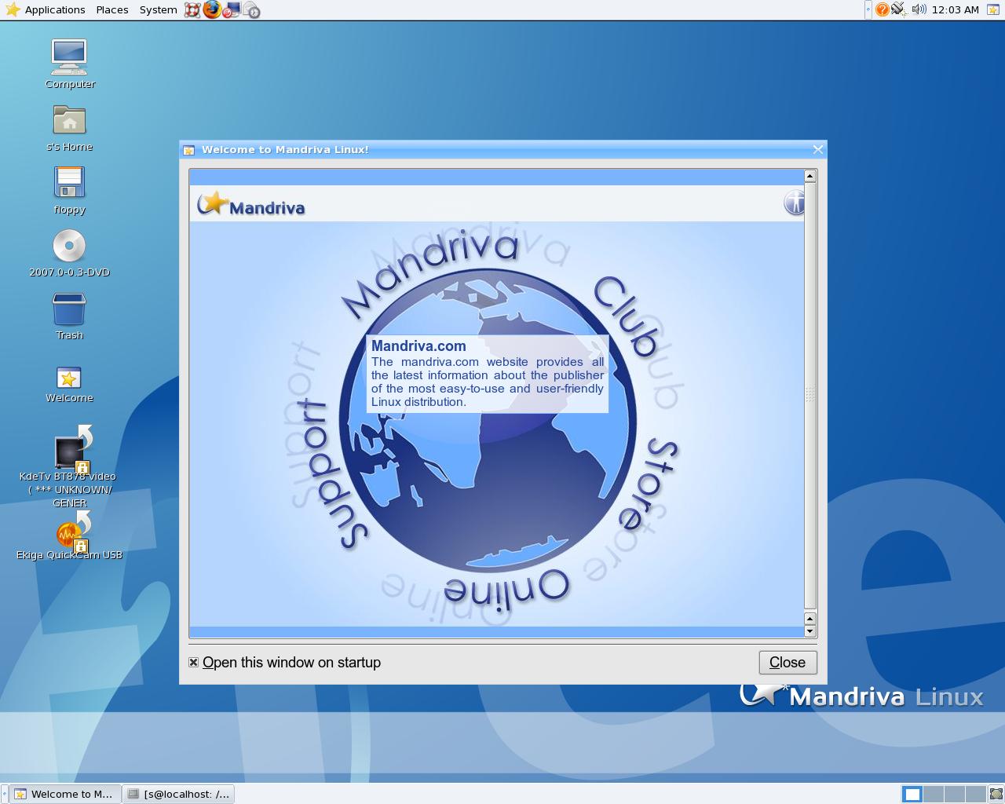
Task: Click the Club arc text beside the globe
Action: pyautogui.click(x=626, y=316)
